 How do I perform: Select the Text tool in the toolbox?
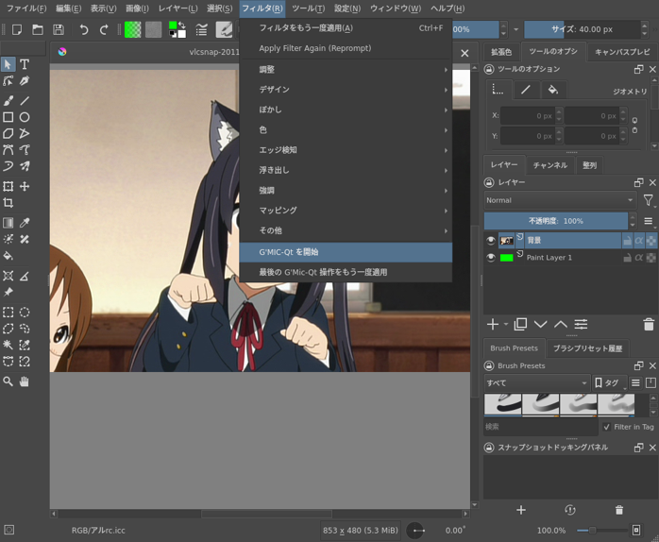[x=25, y=64]
